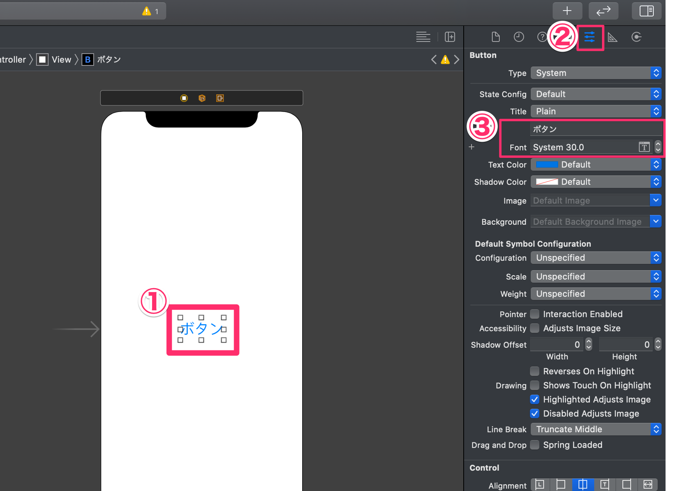
Task: Show the History inspector
Action: (x=519, y=37)
